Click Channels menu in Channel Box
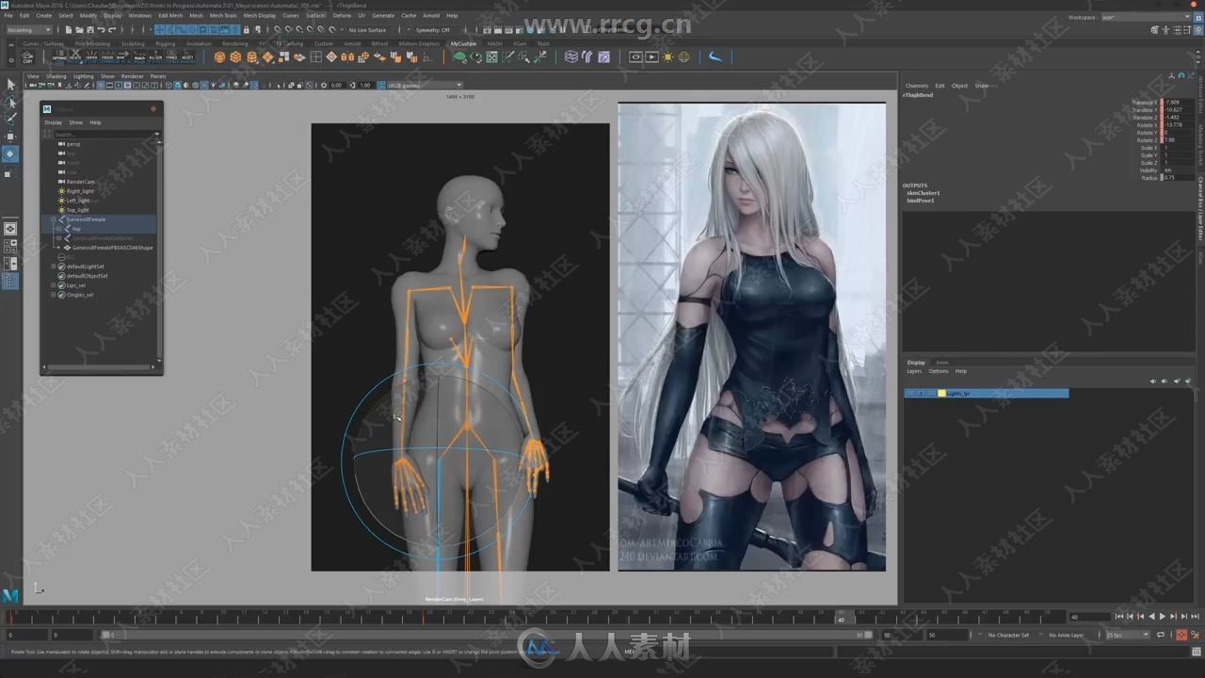The height and width of the screenshot is (678, 1205). (x=916, y=86)
